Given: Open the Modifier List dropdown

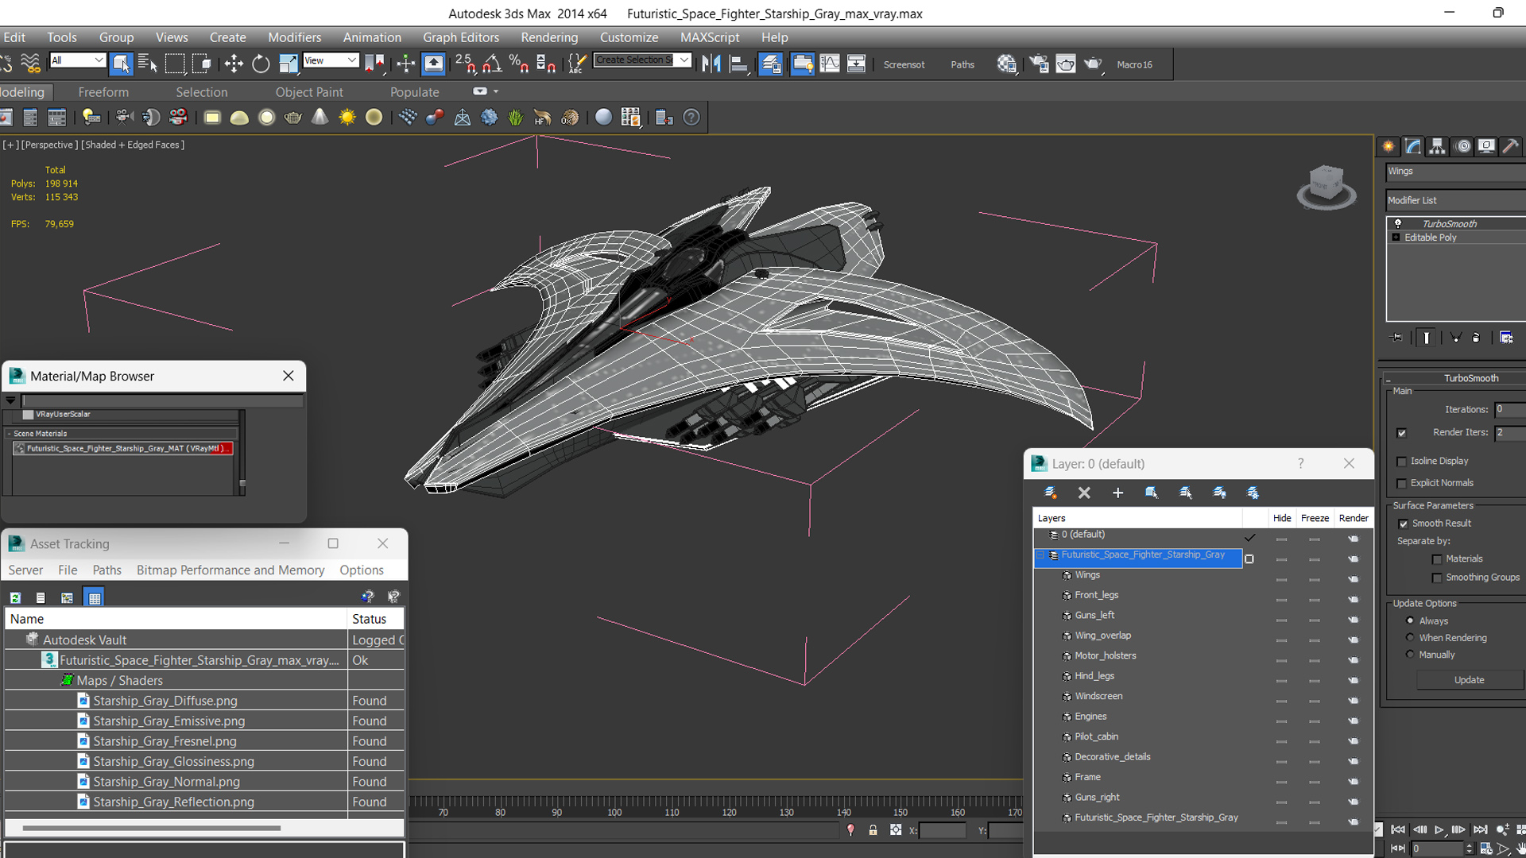Looking at the screenshot, I should click(x=1455, y=200).
